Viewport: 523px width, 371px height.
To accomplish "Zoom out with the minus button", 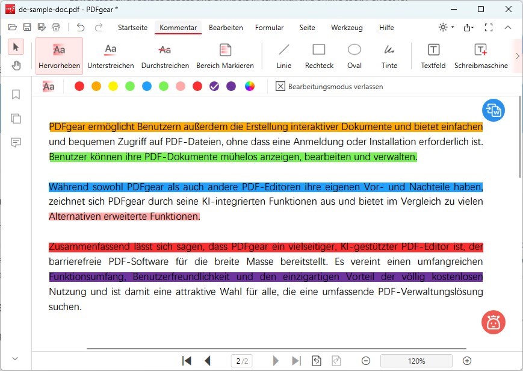I will point(366,361).
